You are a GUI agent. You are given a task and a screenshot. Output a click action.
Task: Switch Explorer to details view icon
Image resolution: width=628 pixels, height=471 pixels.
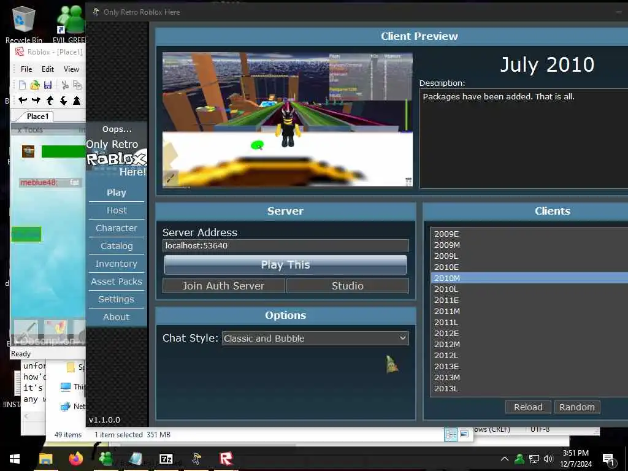click(x=451, y=434)
